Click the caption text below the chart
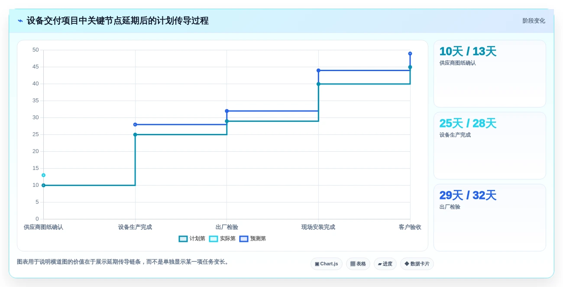 (123, 262)
